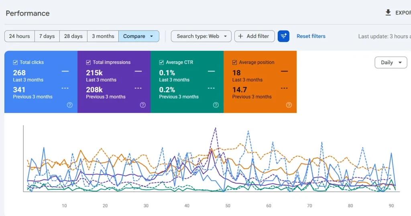Screen dimensions: 411x216
Task: Click the 208k previous impressions value
Action: click(94, 89)
